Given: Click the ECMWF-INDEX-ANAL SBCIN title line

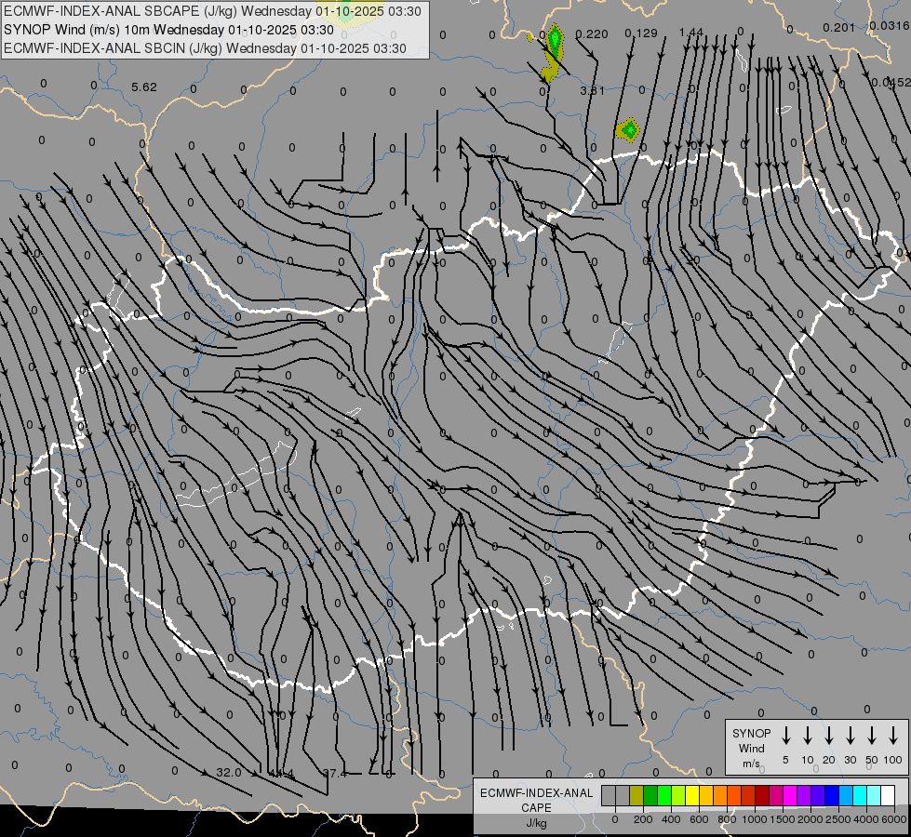Looking at the screenshot, I should [x=205, y=48].
